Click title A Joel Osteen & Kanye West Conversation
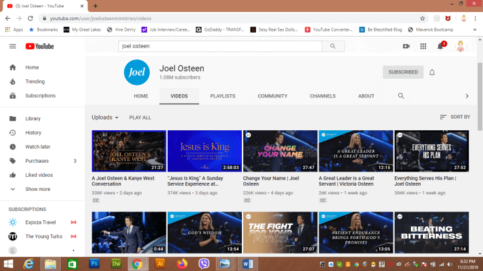 (x=123, y=181)
